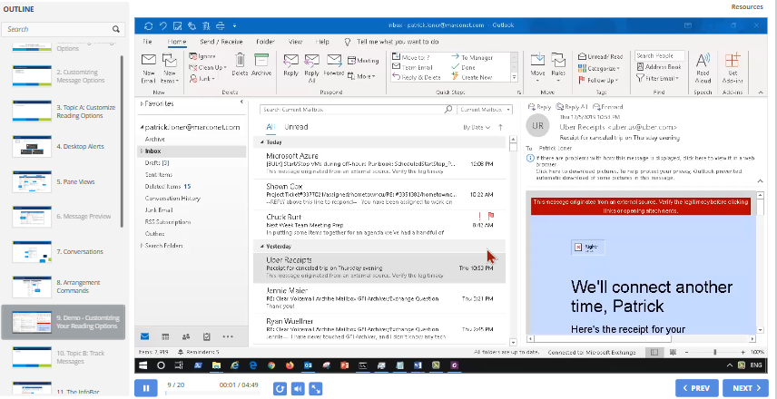Open Firefox from the taskbar

click(x=290, y=365)
